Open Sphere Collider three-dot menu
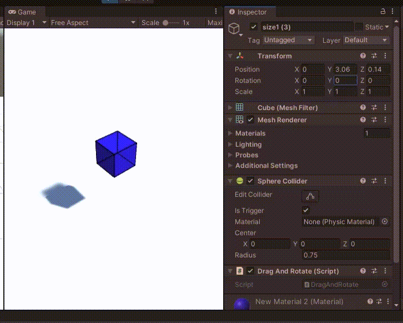 coord(385,181)
